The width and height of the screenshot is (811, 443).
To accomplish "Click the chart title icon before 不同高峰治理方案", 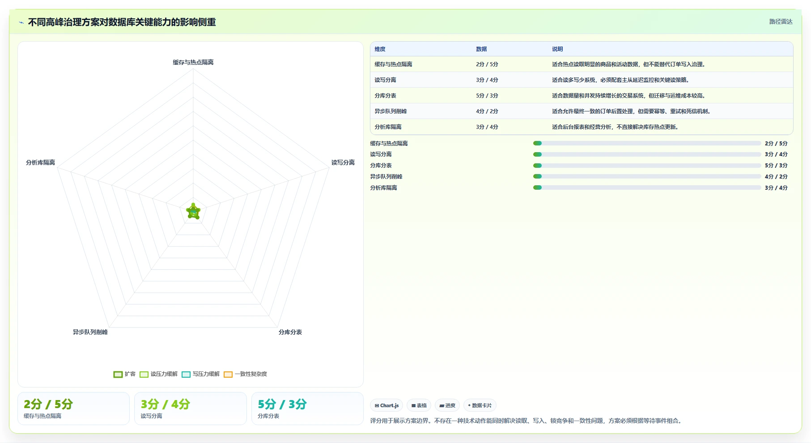I will [x=21, y=22].
